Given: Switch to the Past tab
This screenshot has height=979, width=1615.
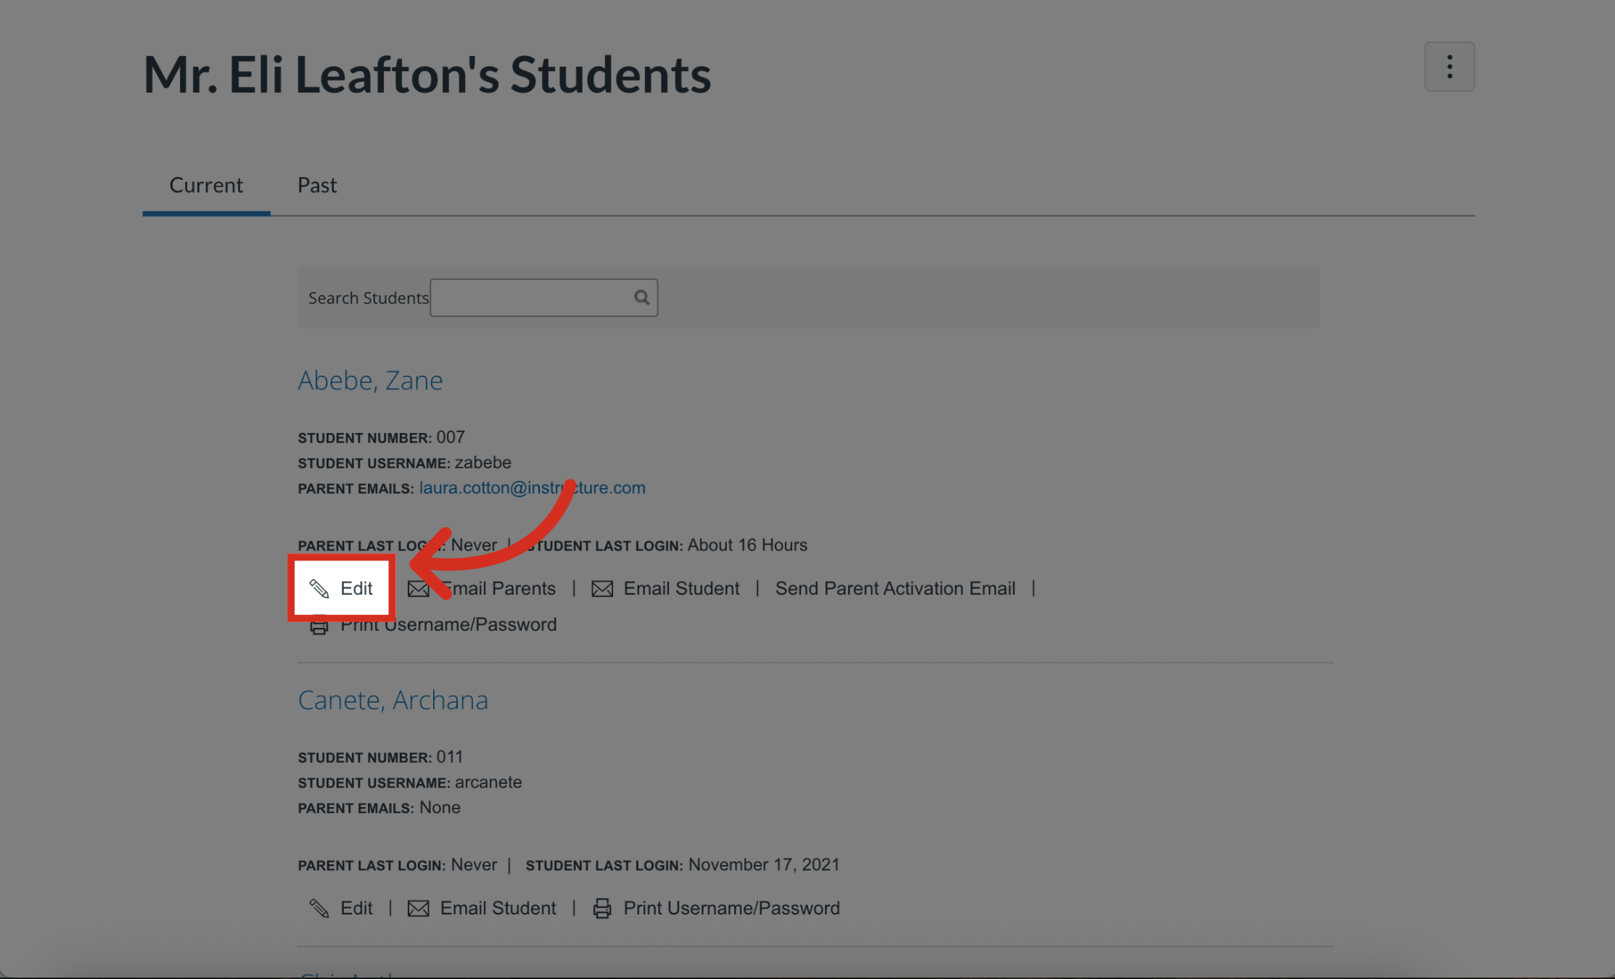Looking at the screenshot, I should 317,186.
